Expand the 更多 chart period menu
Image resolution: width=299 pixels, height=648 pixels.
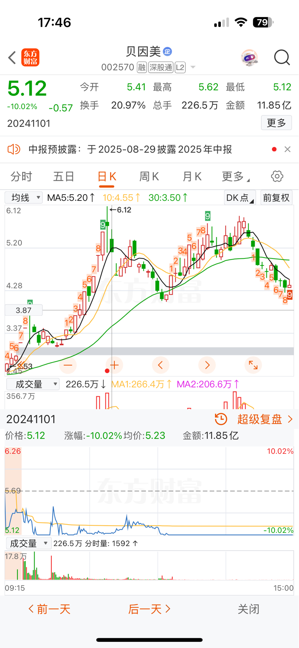tap(236, 177)
